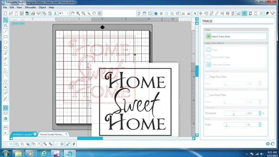Click the horizontal scrollbar left arrow
This screenshot has height=157, width=279.
(11, 138)
